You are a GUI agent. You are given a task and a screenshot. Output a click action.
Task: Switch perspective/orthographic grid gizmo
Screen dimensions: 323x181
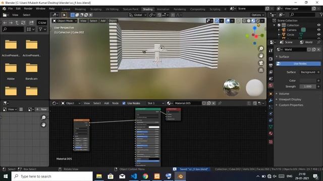(x=261, y=70)
